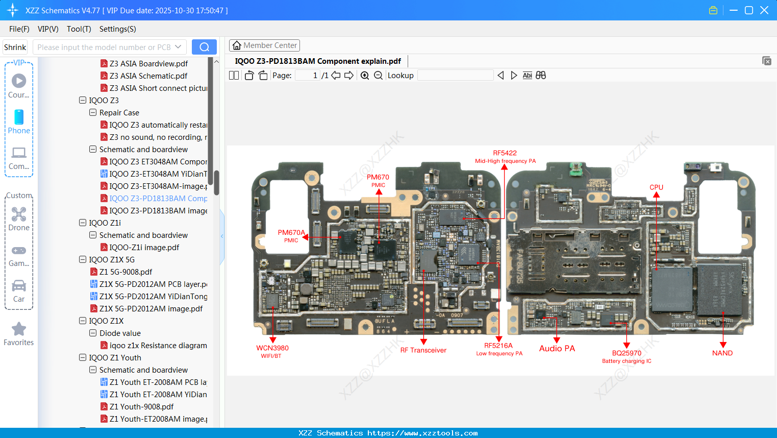Toggle the two-page view layout
The height and width of the screenshot is (438, 777).
click(x=233, y=75)
